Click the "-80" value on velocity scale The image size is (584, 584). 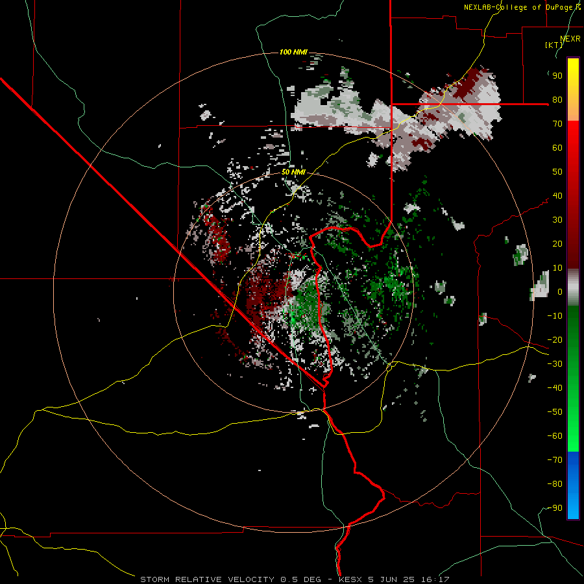click(555, 484)
